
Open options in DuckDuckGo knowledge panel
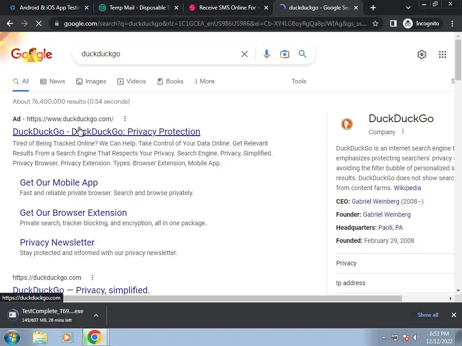pos(403,132)
